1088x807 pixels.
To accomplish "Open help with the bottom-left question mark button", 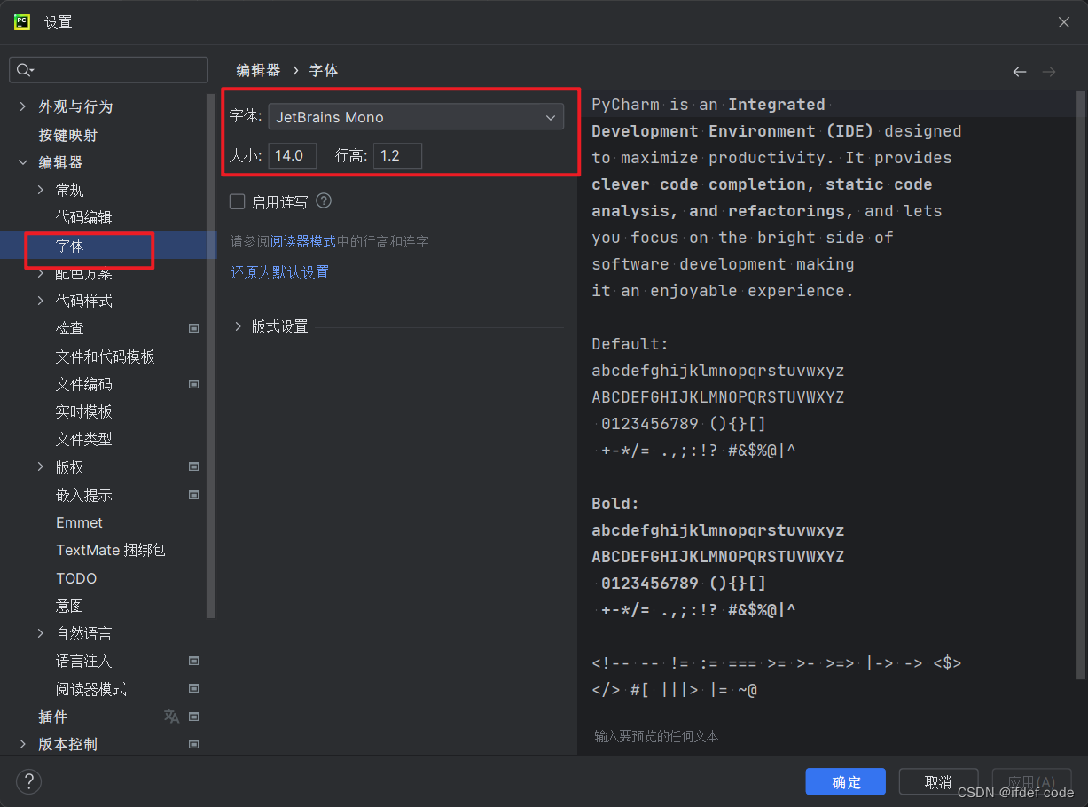I will click(29, 781).
